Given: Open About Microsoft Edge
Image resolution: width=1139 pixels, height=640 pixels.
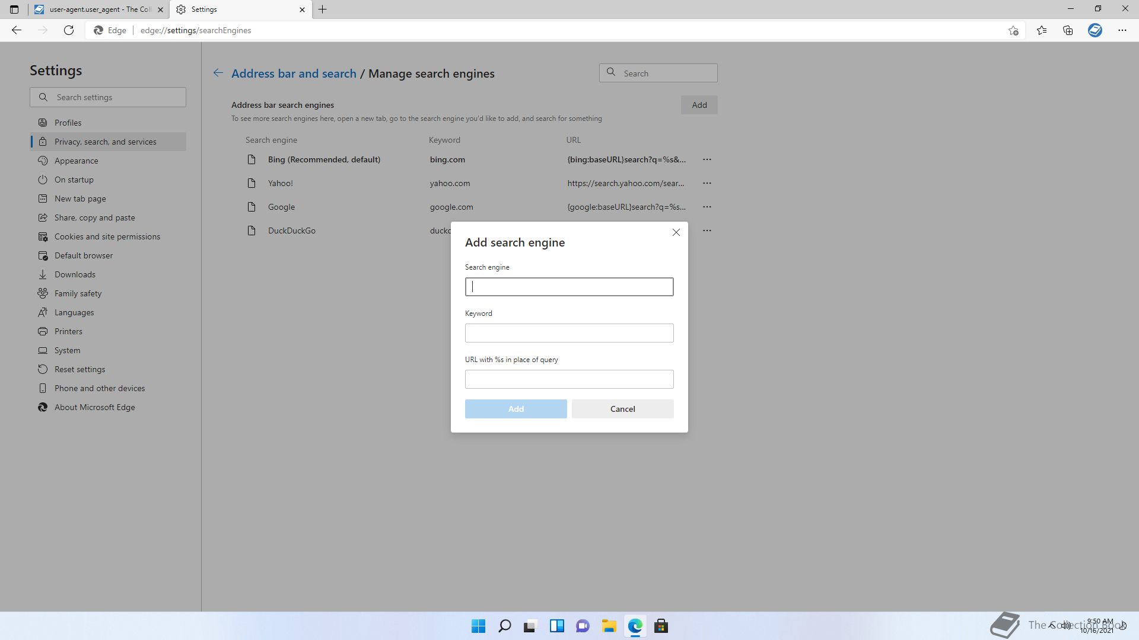Looking at the screenshot, I should pyautogui.click(x=108, y=407).
